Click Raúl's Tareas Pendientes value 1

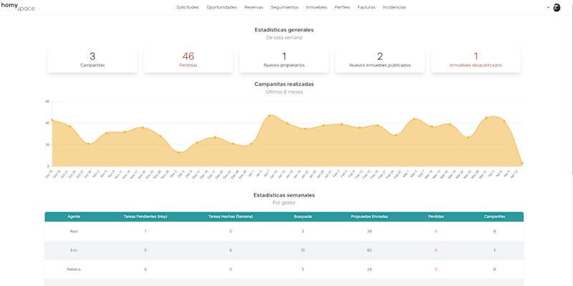pos(145,231)
